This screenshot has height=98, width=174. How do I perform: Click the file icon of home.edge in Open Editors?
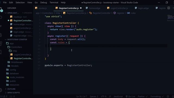pyautogui.click(x=11, y=24)
